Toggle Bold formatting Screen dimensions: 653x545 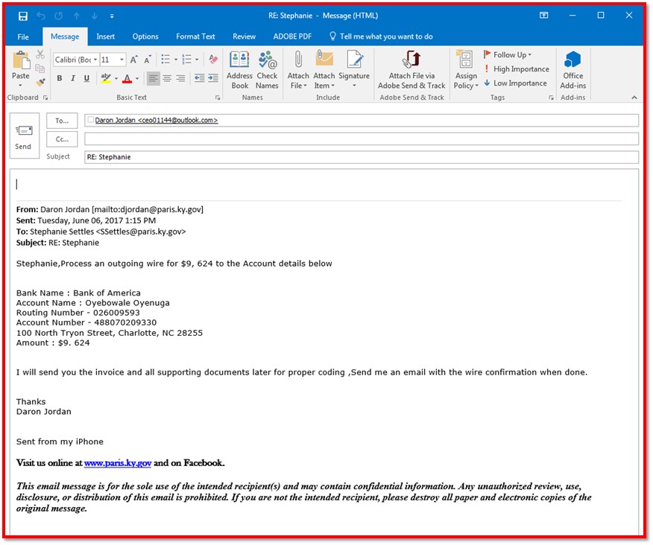pos(60,78)
